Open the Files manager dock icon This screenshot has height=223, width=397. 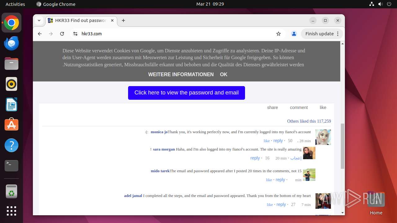point(11,64)
